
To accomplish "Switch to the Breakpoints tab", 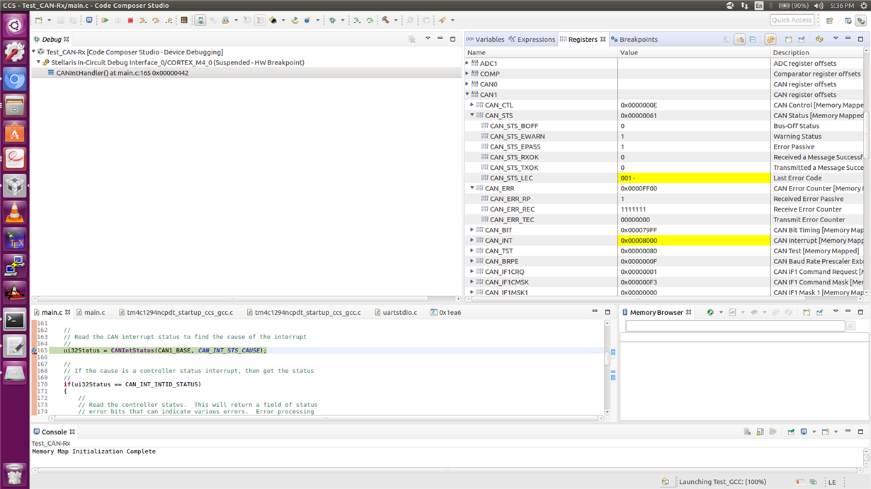I will coord(634,40).
